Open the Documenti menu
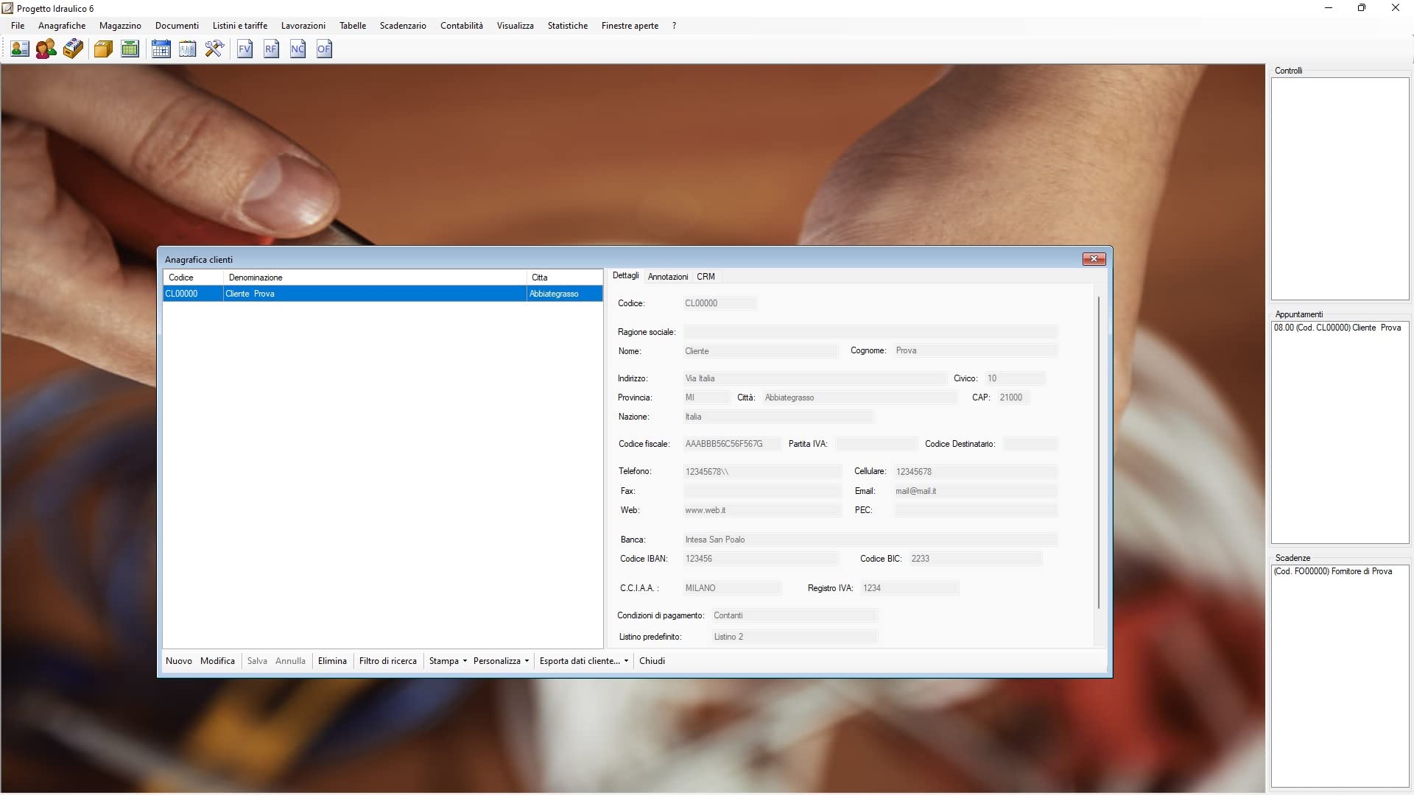The width and height of the screenshot is (1414, 795). point(177,26)
